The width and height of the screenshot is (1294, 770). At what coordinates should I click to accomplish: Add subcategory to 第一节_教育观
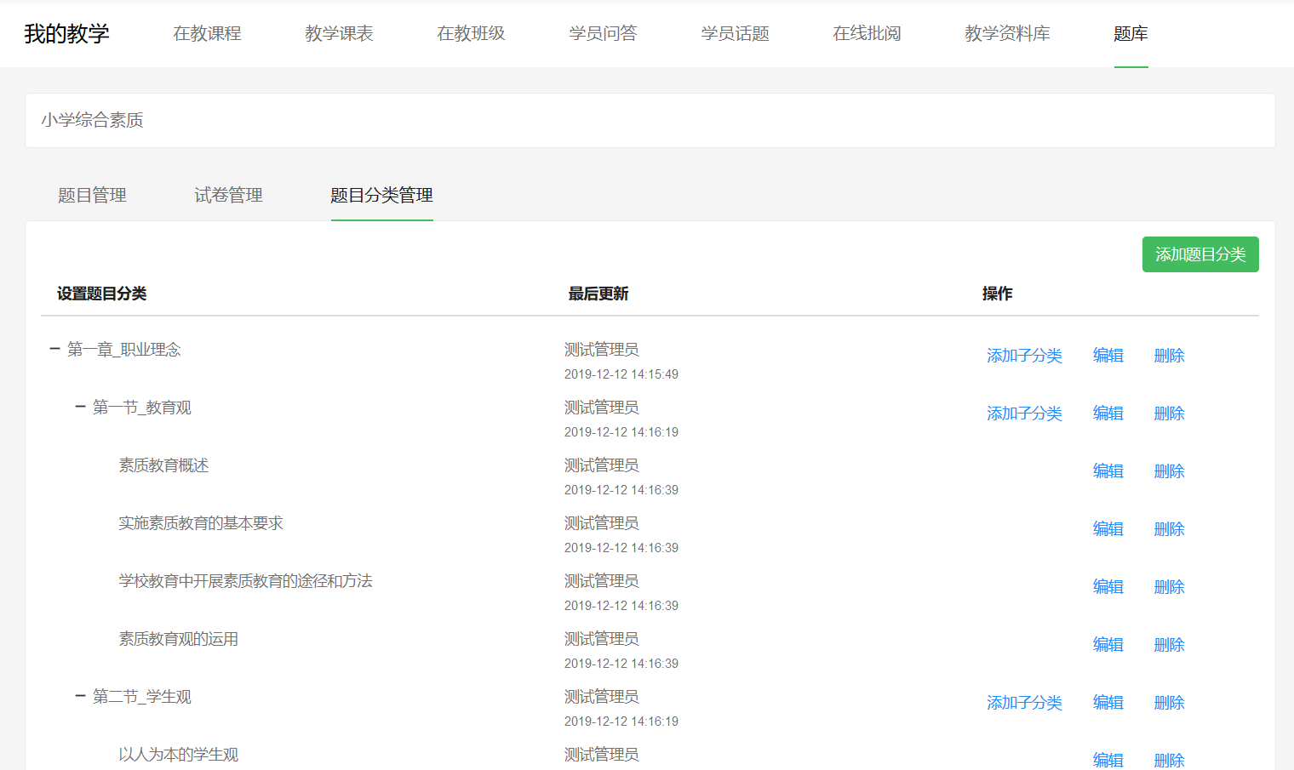click(x=1024, y=414)
